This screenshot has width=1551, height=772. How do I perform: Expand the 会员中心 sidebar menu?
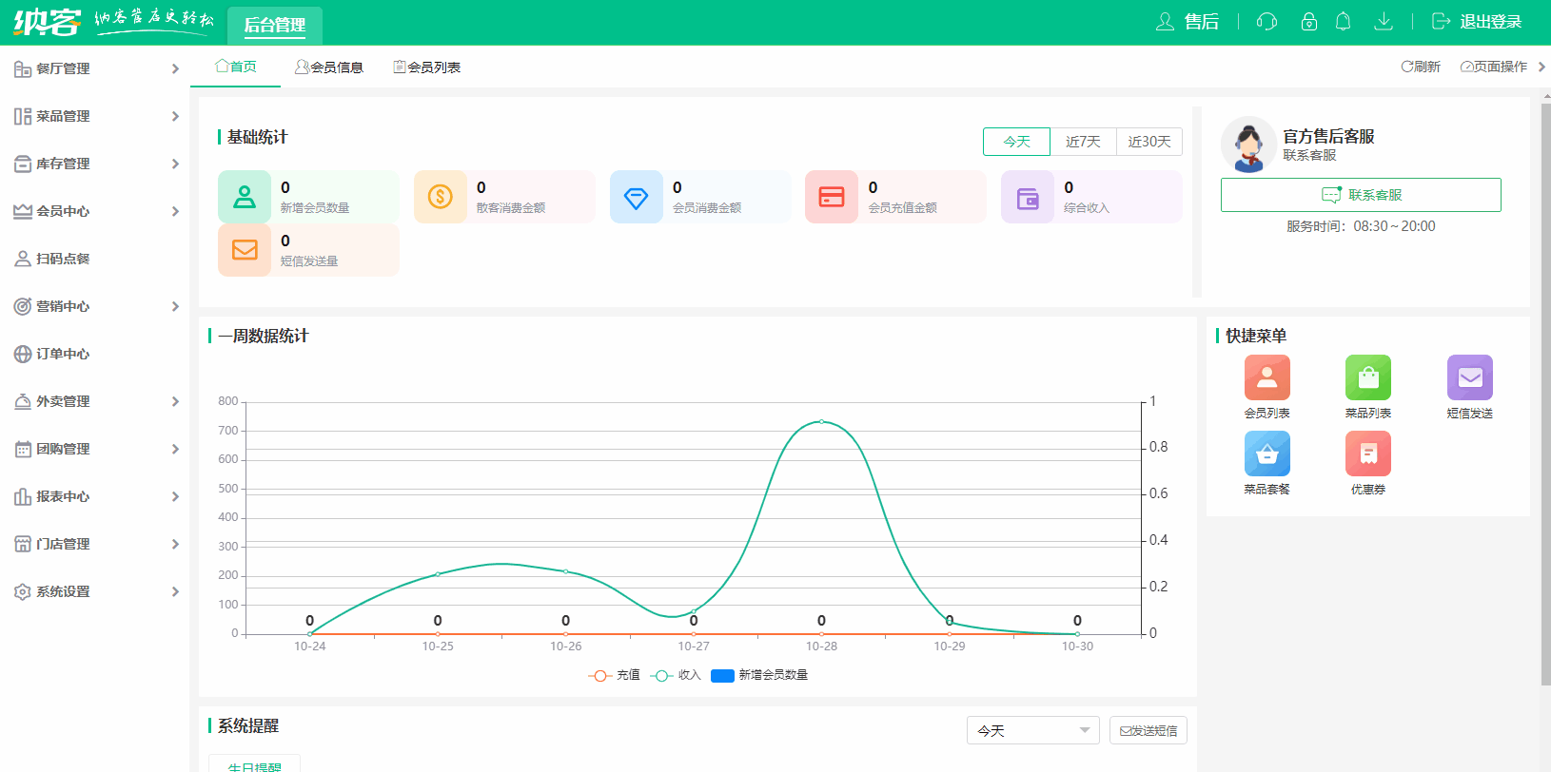coord(95,211)
